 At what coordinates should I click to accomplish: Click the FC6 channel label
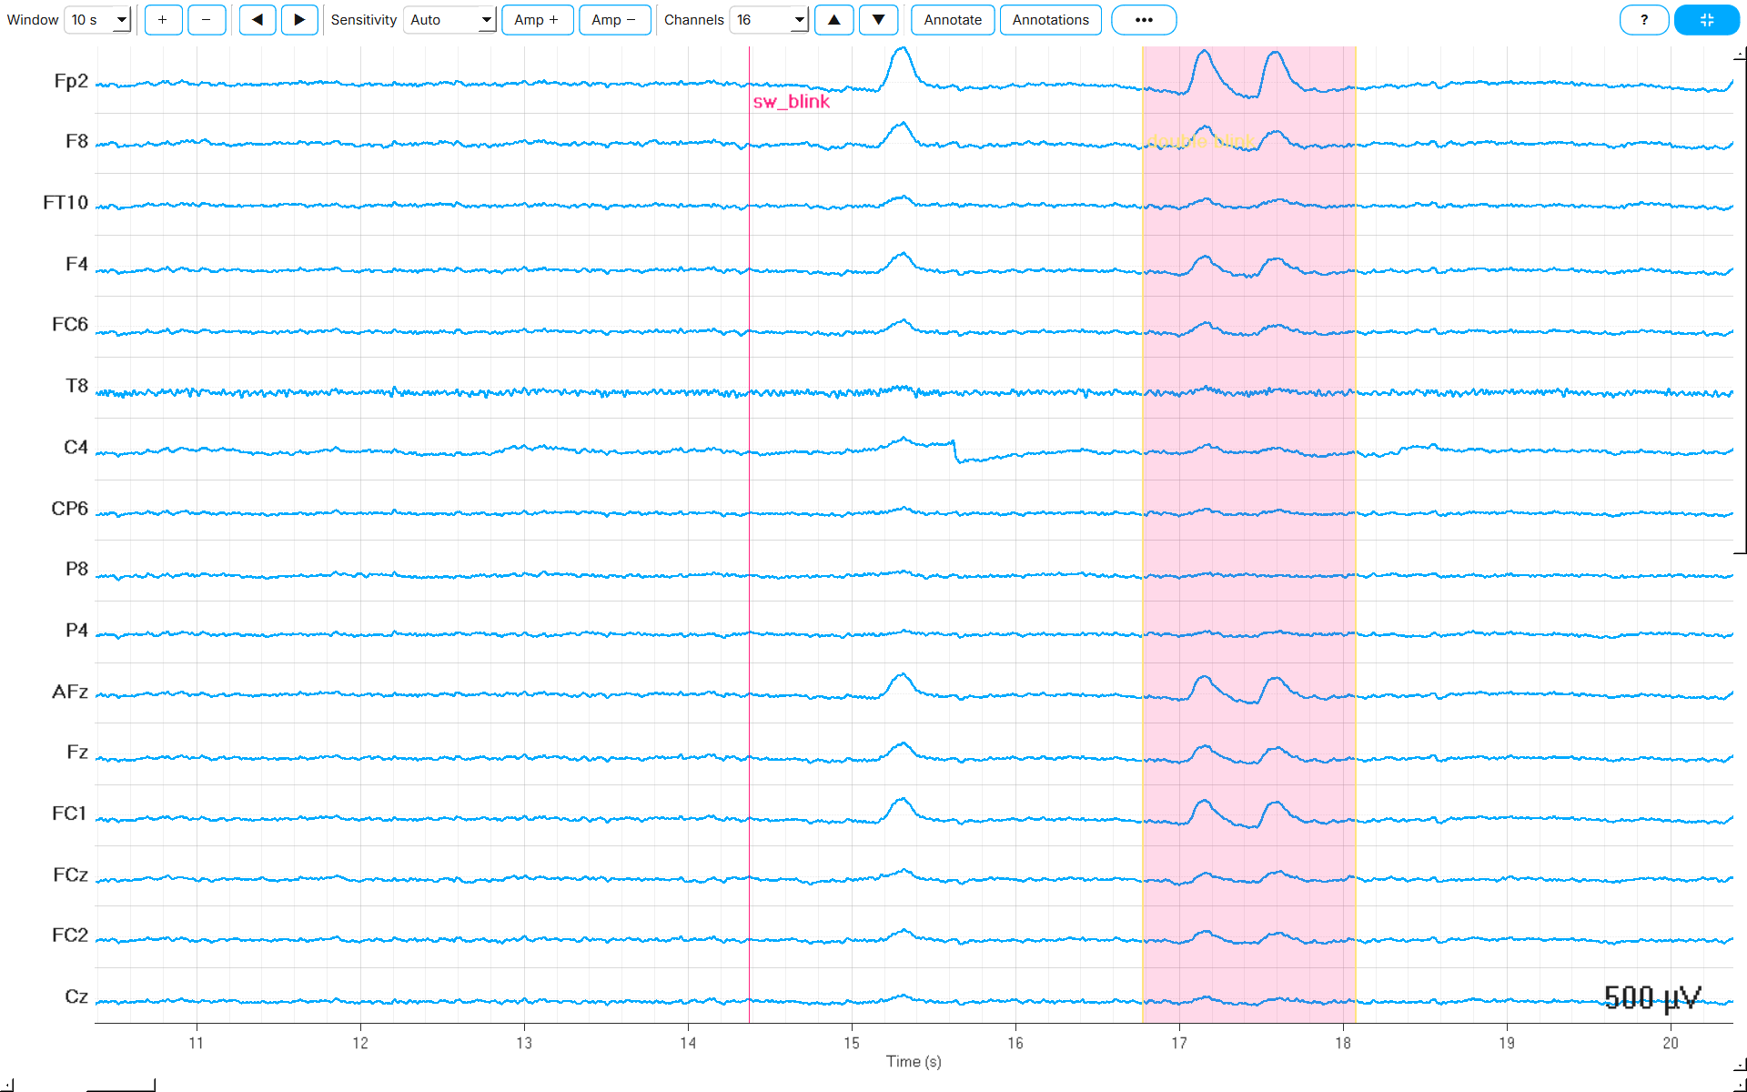click(70, 324)
